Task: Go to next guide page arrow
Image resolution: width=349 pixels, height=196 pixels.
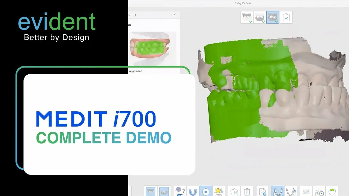Action: coord(135,15)
